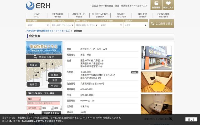Image resolution: width=200 pixels, height=125 pixels.
Task: Open the ABOUT US menu item
Action: 79,15
